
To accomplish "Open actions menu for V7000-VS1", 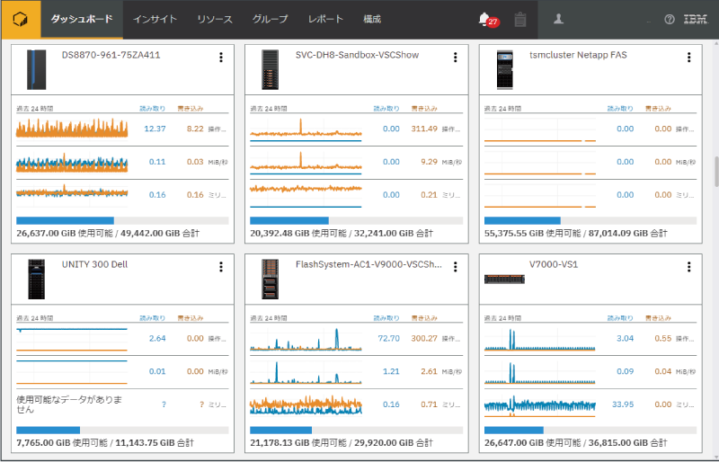I will [x=688, y=267].
